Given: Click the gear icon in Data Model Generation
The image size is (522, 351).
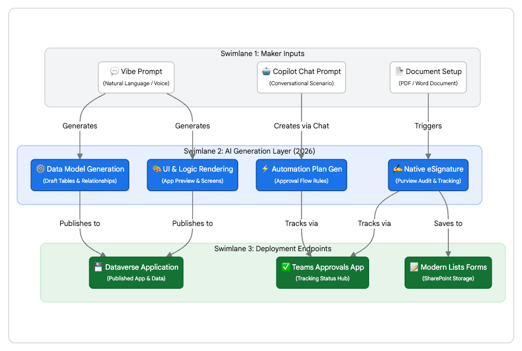Looking at the screenshot, I should (40, 169).
